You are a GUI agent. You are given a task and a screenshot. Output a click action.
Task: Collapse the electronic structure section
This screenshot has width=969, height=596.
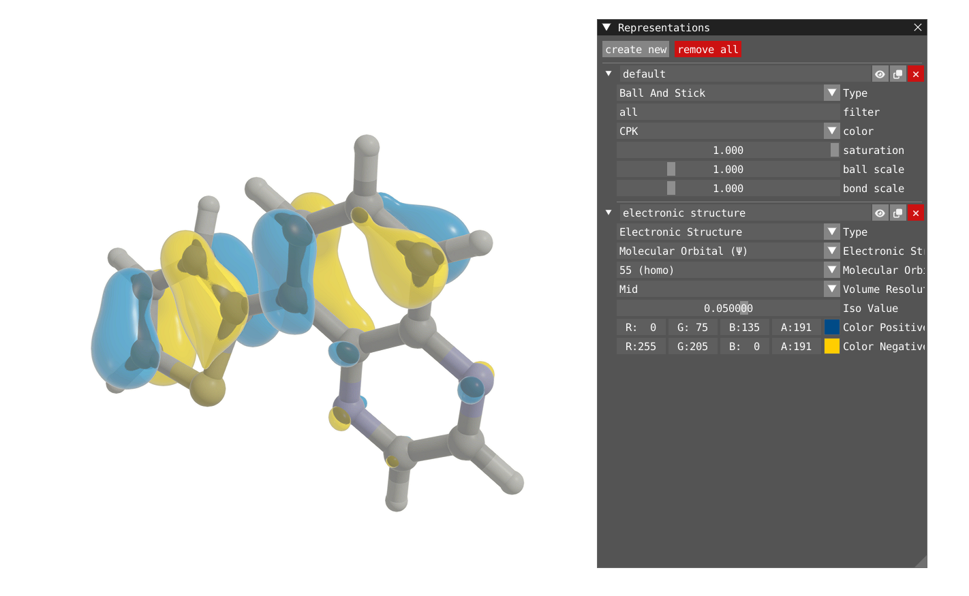point(609,213)
